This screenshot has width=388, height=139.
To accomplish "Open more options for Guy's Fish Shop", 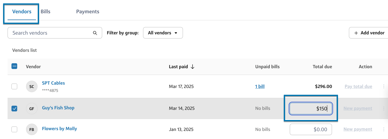I will coord(384,109).
